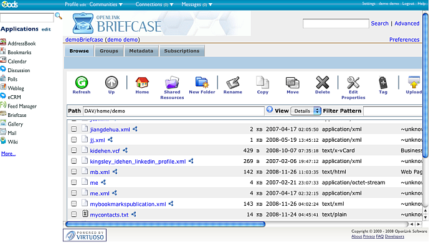Go up one folder with Up icon

(111, 83)
